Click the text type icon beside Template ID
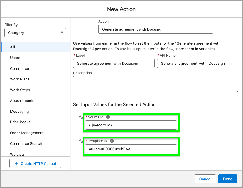Image resolution: width=243 pixels, height=188 pixels. pos(81,140)
